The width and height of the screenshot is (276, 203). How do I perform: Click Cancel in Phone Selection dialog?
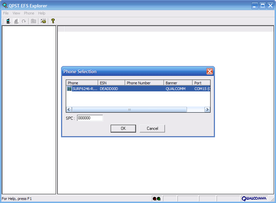(152, 128)
